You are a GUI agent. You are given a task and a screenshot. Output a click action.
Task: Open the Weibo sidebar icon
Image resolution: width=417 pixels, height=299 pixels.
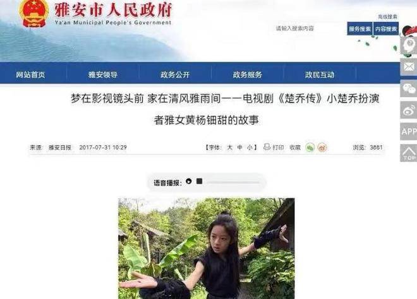pyautogui.click(x=409, y=110)
